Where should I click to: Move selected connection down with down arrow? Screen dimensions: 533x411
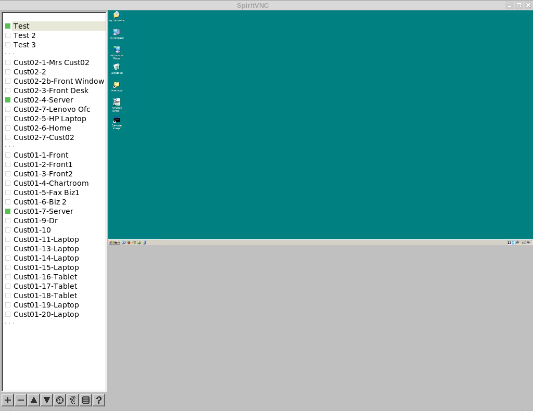46,400
